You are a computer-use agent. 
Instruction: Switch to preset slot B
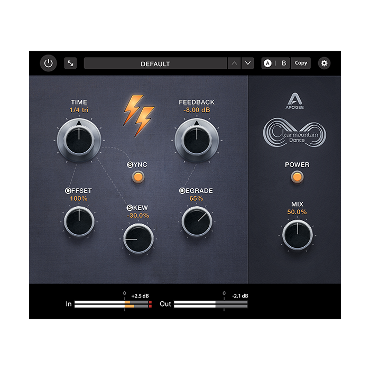(283, 63)
